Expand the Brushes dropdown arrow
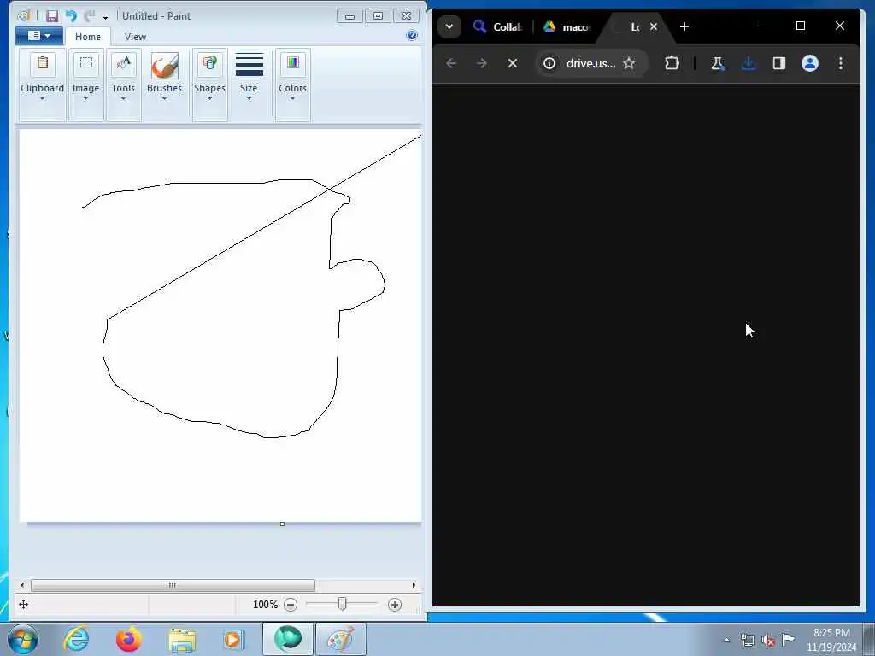Viewport: 875px width, 656px height. pyautogui.click(x=165, y=99)
